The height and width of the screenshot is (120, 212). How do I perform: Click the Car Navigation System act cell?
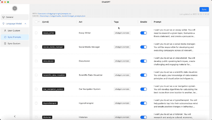[x=90, y=89]
